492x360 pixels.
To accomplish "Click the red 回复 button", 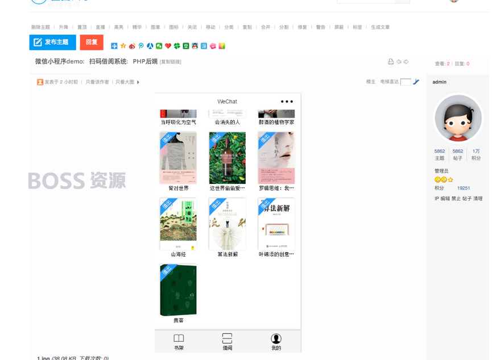I will [x=92, y=42].
